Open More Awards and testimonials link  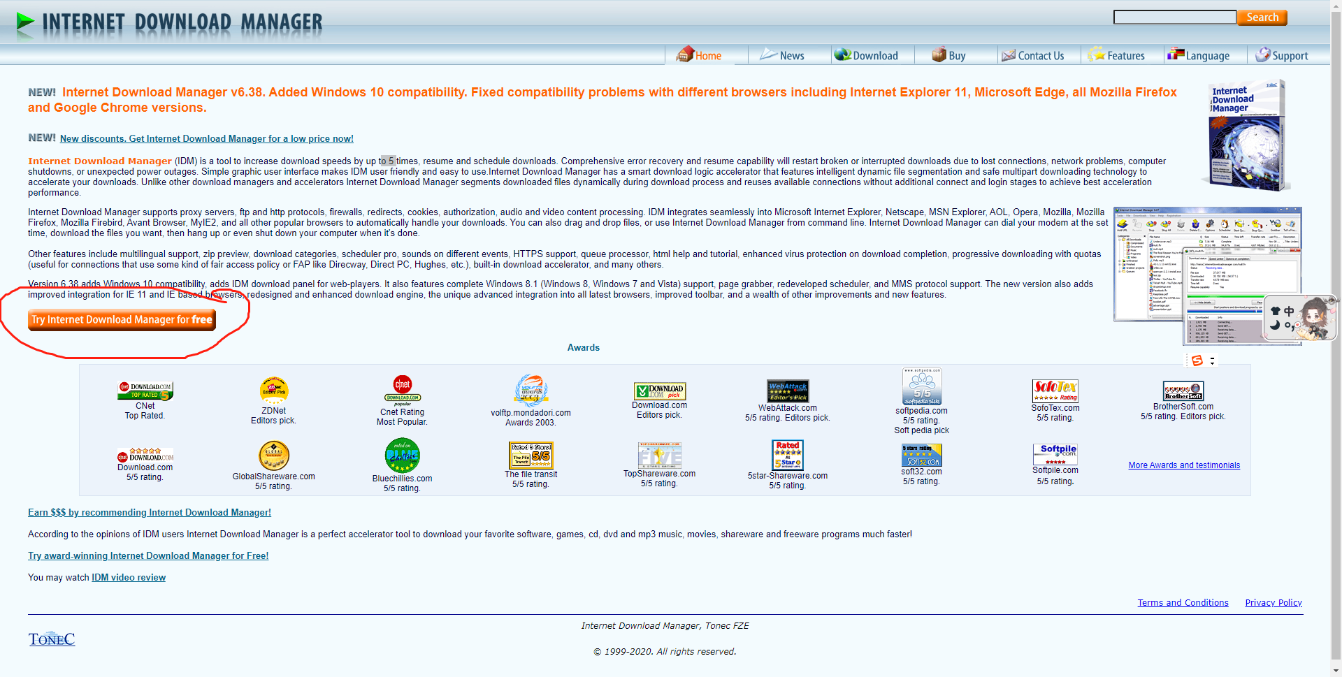(x=1184, y=465)
